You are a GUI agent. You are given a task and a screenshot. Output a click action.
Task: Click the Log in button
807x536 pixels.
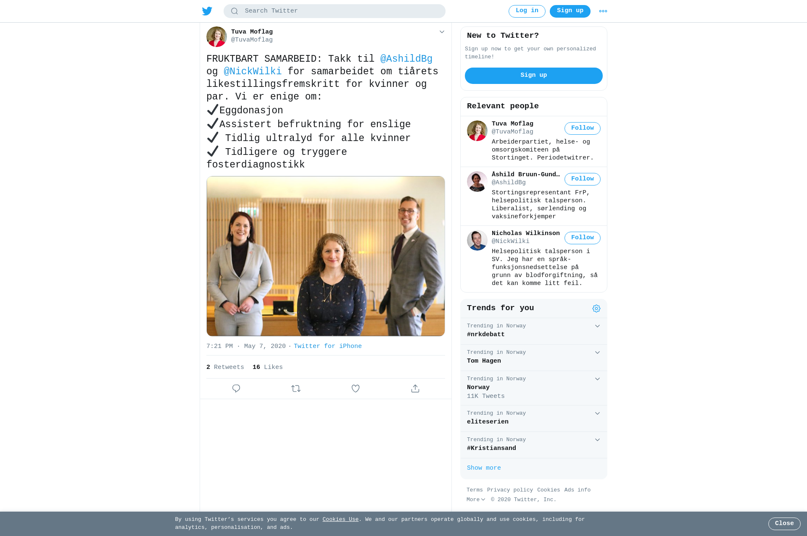[x=527, y=11]
